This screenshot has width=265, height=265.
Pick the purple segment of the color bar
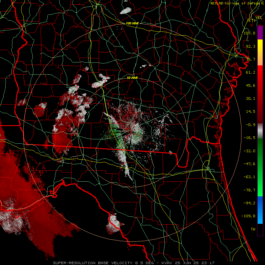[x=260, y=33]
